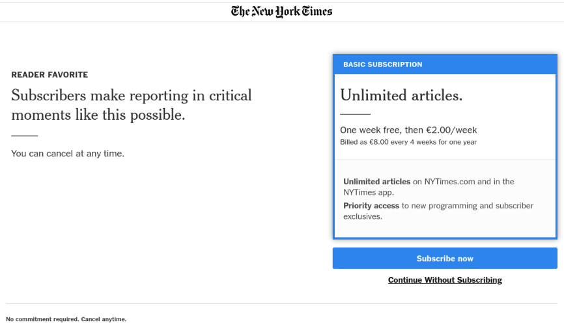Click the word 'exclusives.' in the card
Image resolution: width=564 pixels, height=325 pixels.
click(363, 216)
